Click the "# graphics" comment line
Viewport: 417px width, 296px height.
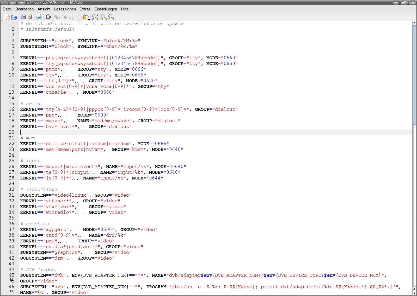pyautogui.click(x=34, y=224)
